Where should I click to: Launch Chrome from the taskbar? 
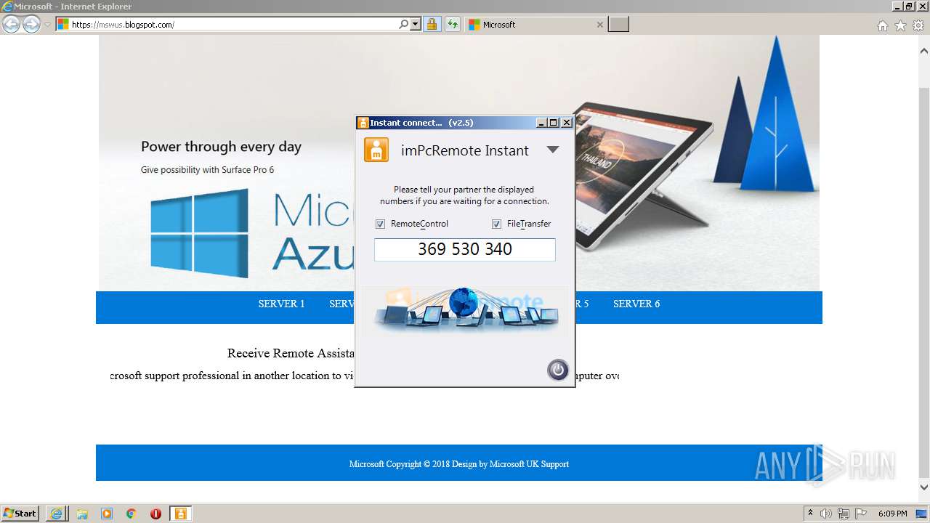132,514
